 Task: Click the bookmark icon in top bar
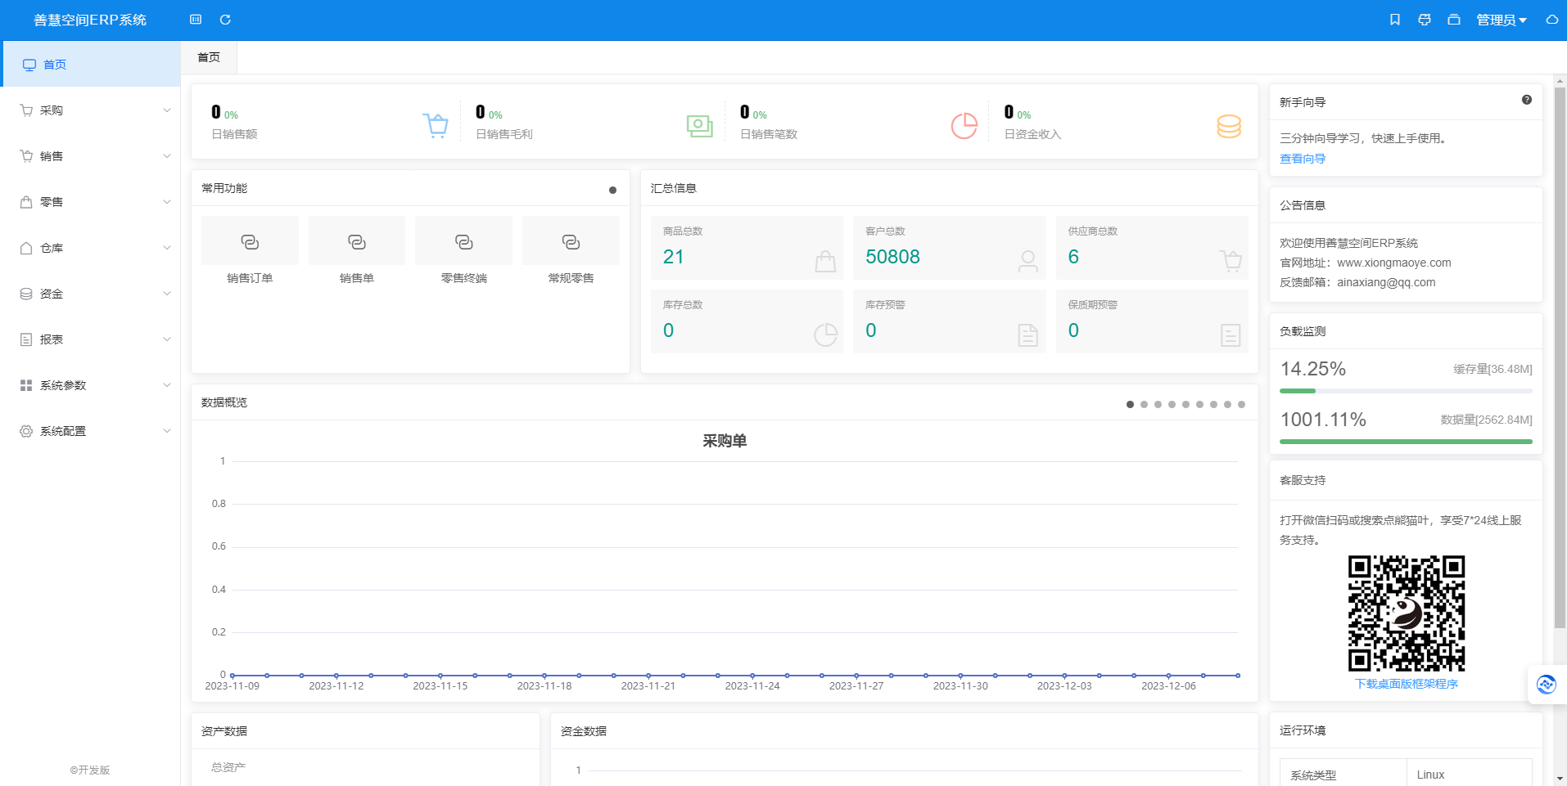[1395, 20]
